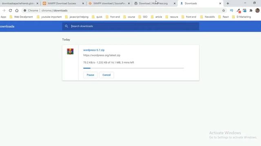Minimize the Chrome window
Screen dimensions: 261x146
click(245, 3)
